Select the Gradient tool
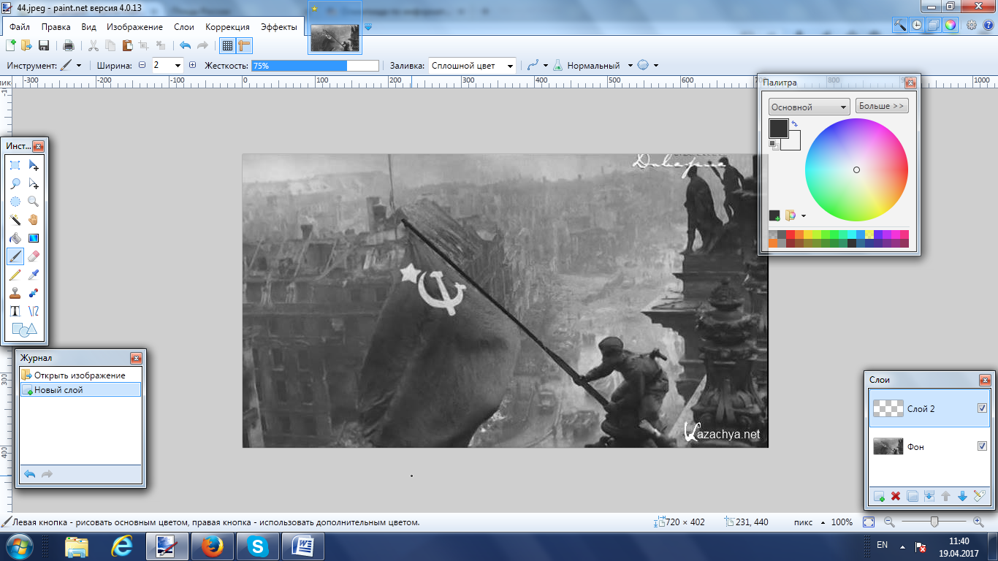Screen dimensions: 998x561 pos(33,238)
